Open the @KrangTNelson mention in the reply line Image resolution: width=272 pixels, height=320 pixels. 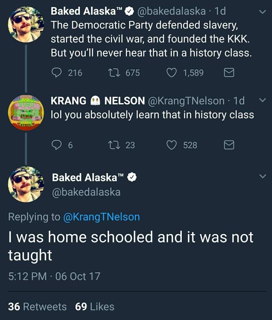coord(101,217)
